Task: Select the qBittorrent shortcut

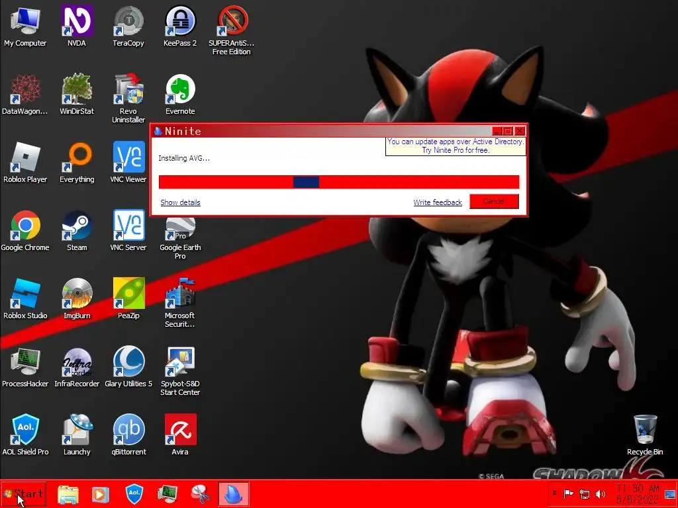Action: pos(128,435)
